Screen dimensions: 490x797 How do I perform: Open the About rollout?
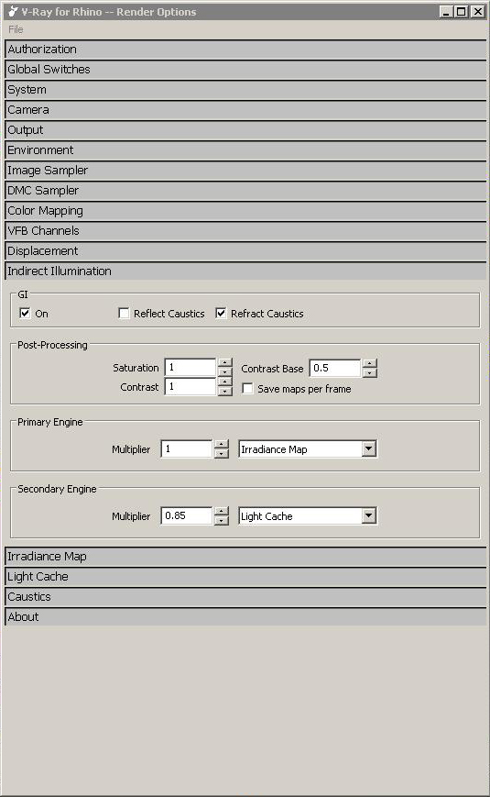click(245, 617)
